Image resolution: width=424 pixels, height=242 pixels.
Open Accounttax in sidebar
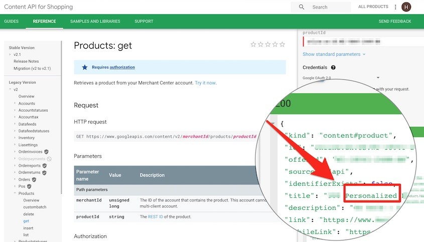(28, 117)
